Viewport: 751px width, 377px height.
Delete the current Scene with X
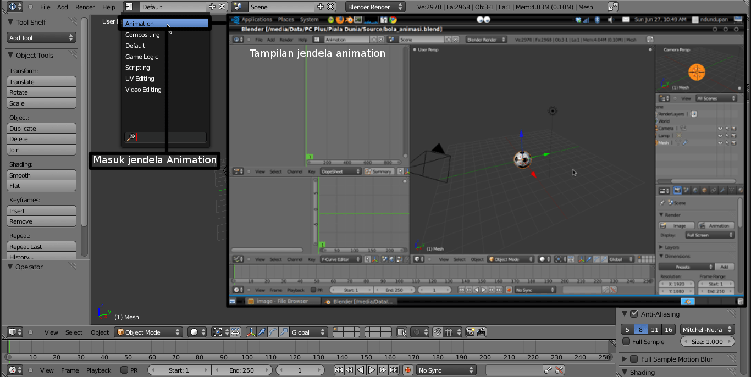tap(330, 7)
